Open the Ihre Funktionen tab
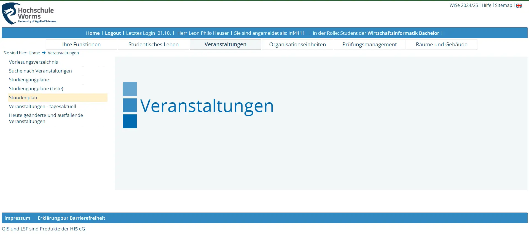This screenshot has width=529, height=239. (x=81, y=44)
